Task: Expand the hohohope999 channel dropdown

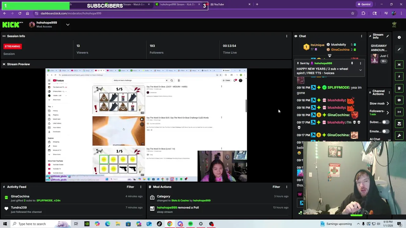Action: 68,24
